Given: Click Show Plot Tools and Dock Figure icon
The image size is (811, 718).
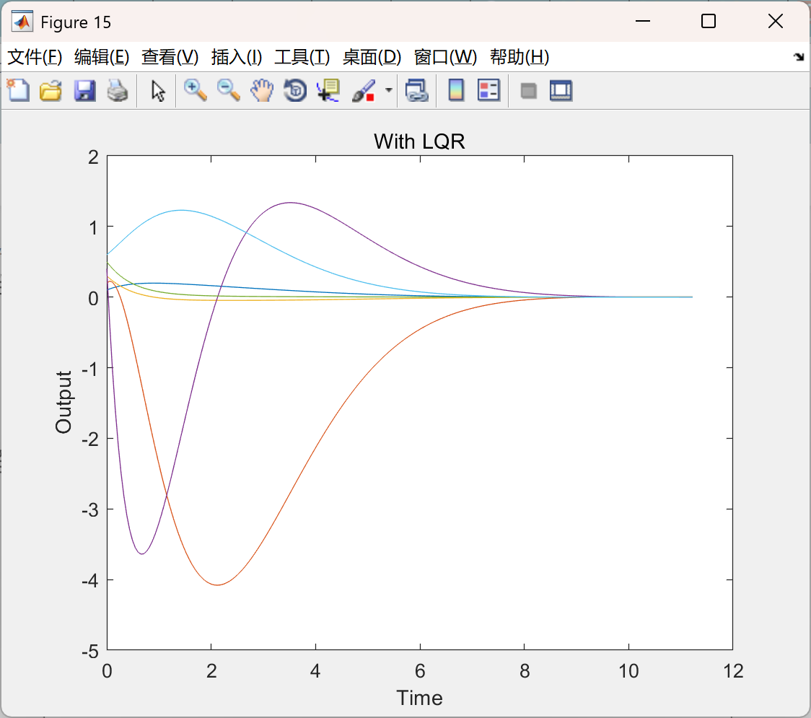Looking at the screenshot, I should pyautogui.click(x=561, y=90).
